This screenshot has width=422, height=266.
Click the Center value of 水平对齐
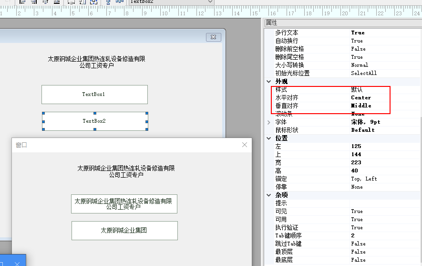361,97
